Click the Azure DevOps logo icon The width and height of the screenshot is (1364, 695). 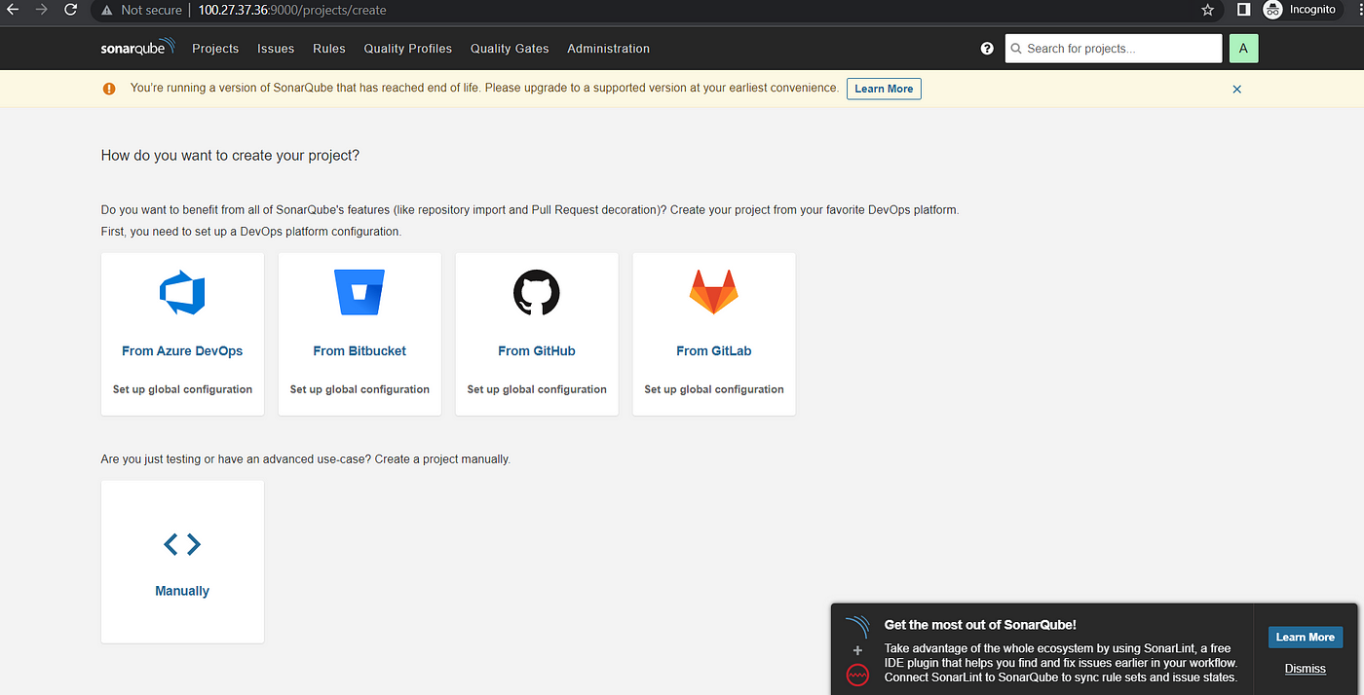pos(182,293)
